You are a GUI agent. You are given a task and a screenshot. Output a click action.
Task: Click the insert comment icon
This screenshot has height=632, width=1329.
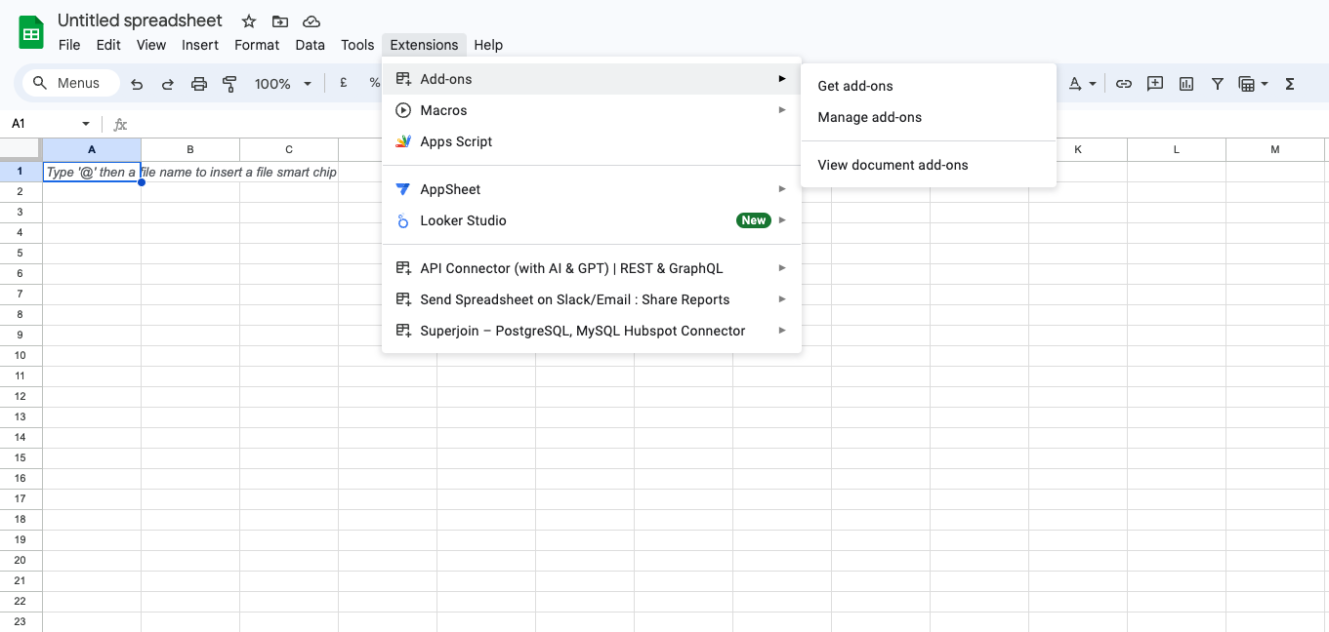[x=1155, y=84]
